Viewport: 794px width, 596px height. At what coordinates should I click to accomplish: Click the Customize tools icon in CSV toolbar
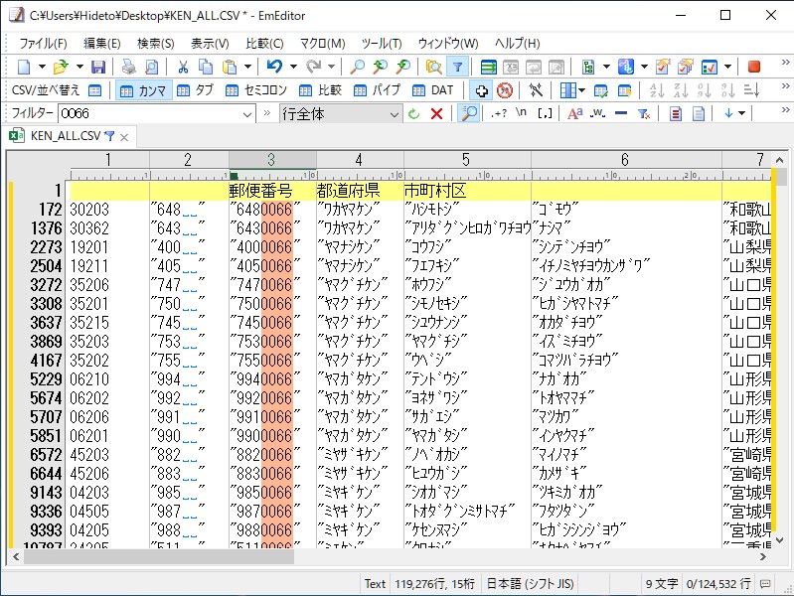click(x=536, y=90)
